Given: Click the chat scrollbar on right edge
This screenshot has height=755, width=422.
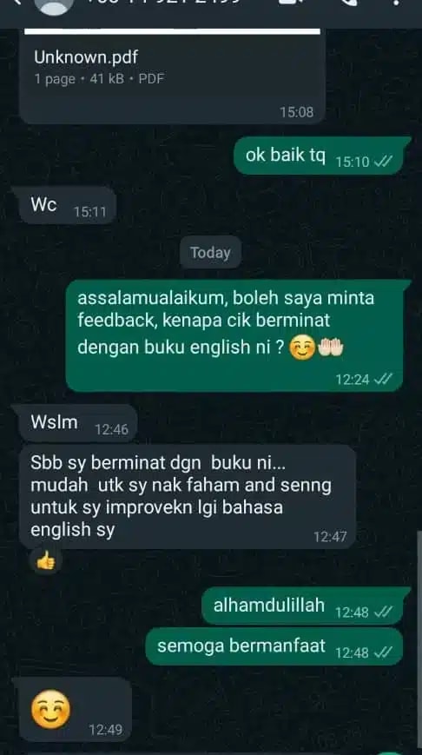Looking at the screenshot, I should pos(419,640).
